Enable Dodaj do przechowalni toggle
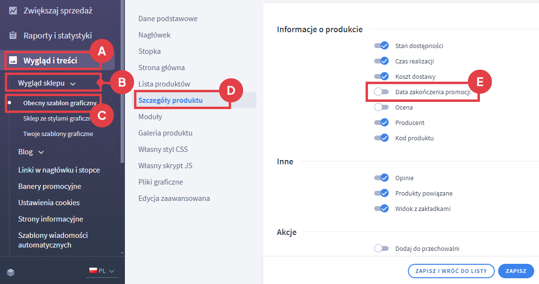Image resolution: width=539 pixels, height=284 pixels. coord(381,248)
